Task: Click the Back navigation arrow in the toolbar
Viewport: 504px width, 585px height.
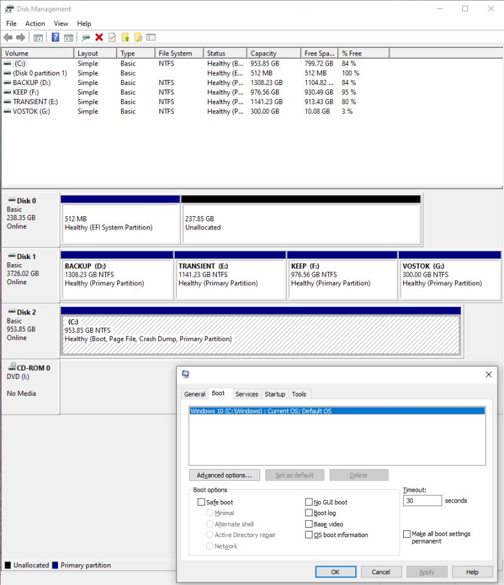Action: click(7, 37)
